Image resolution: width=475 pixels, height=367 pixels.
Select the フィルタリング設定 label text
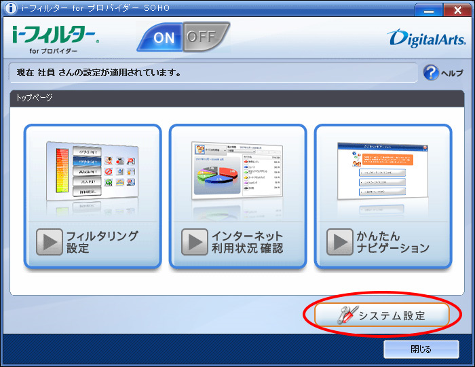(x=102, y=242)
